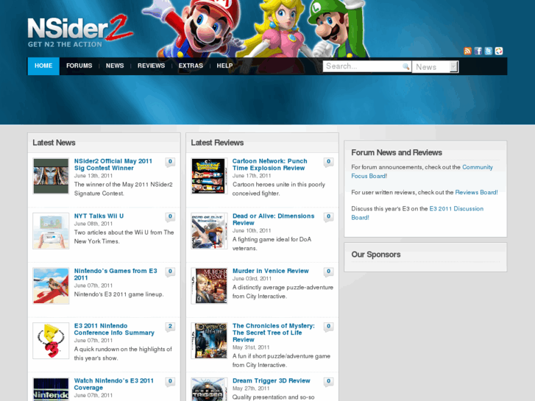Image resolution: width=535 pixels, height=401 pixels.
Task: Open the Extras menu item
Action: pyautogui.click(x=191, y=66)
